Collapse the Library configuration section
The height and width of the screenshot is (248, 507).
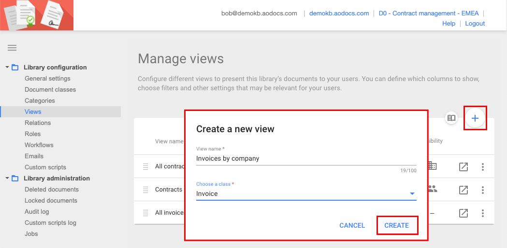point(7,68)
